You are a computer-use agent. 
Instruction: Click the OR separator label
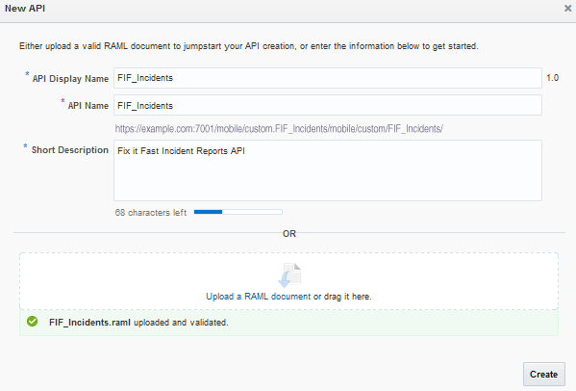(x=289, y=234)
